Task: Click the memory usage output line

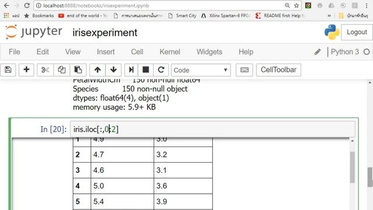Action: point(114,107)
